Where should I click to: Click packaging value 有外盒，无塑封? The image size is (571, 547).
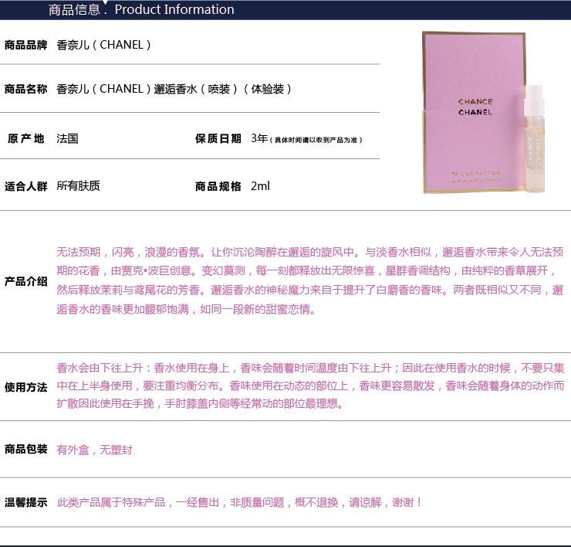coord(94,450)
